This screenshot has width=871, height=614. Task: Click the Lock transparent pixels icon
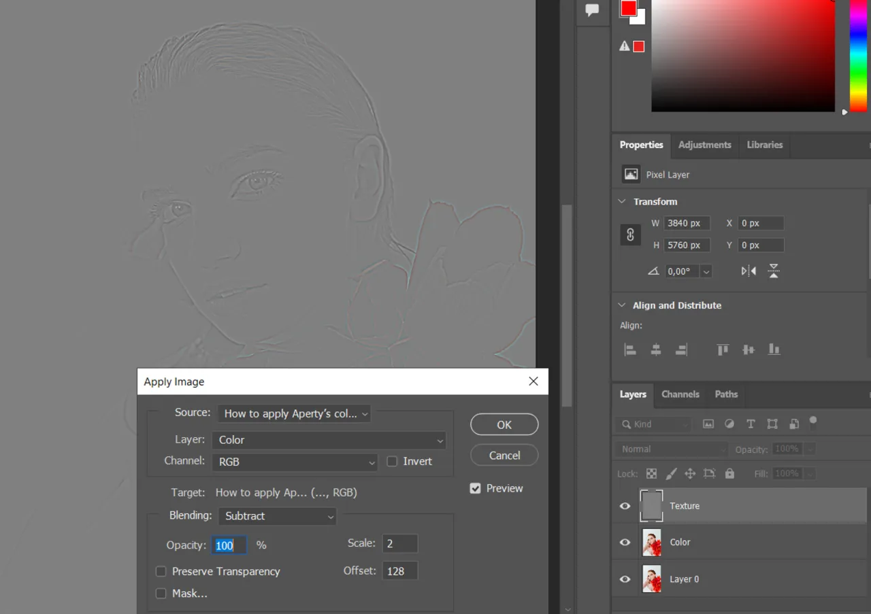[x=651, y=473]
